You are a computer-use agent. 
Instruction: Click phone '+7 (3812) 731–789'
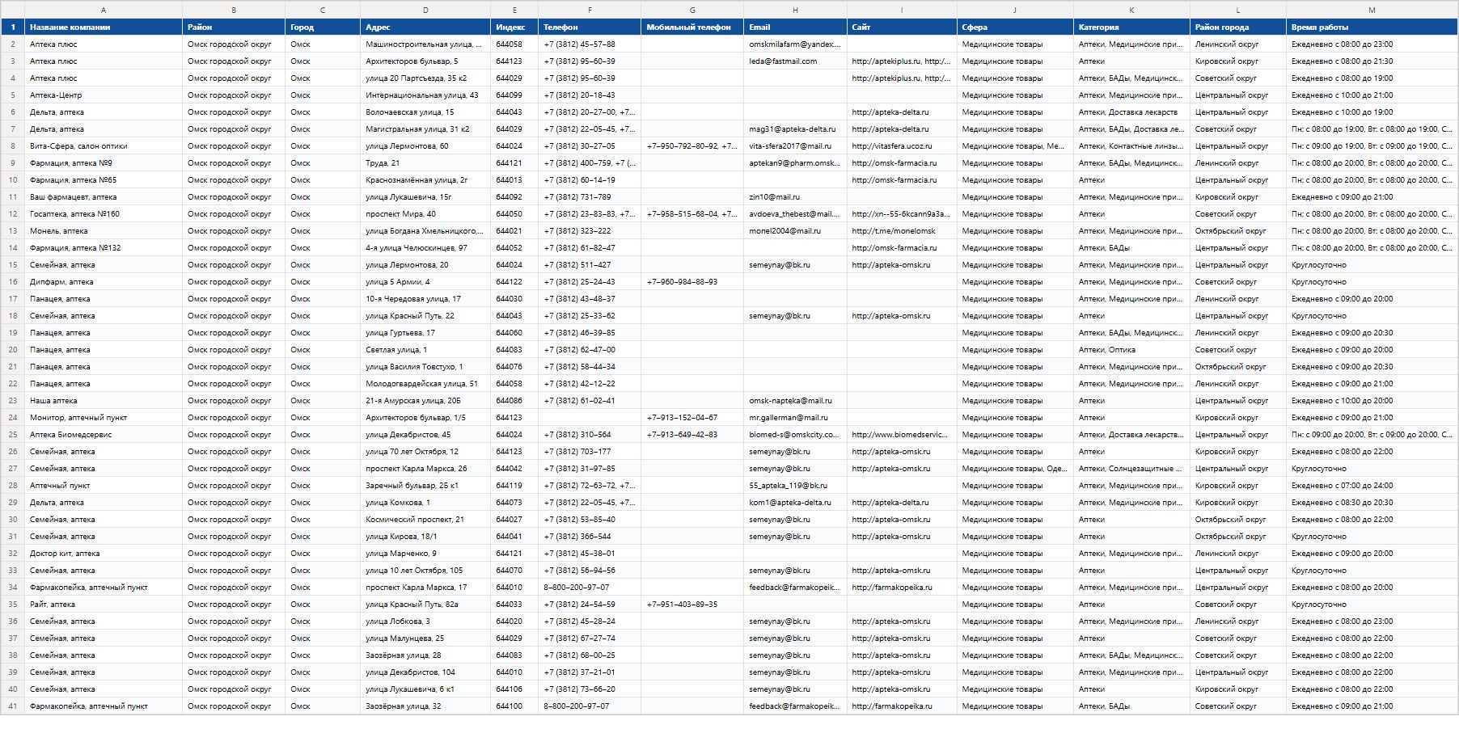590,197
